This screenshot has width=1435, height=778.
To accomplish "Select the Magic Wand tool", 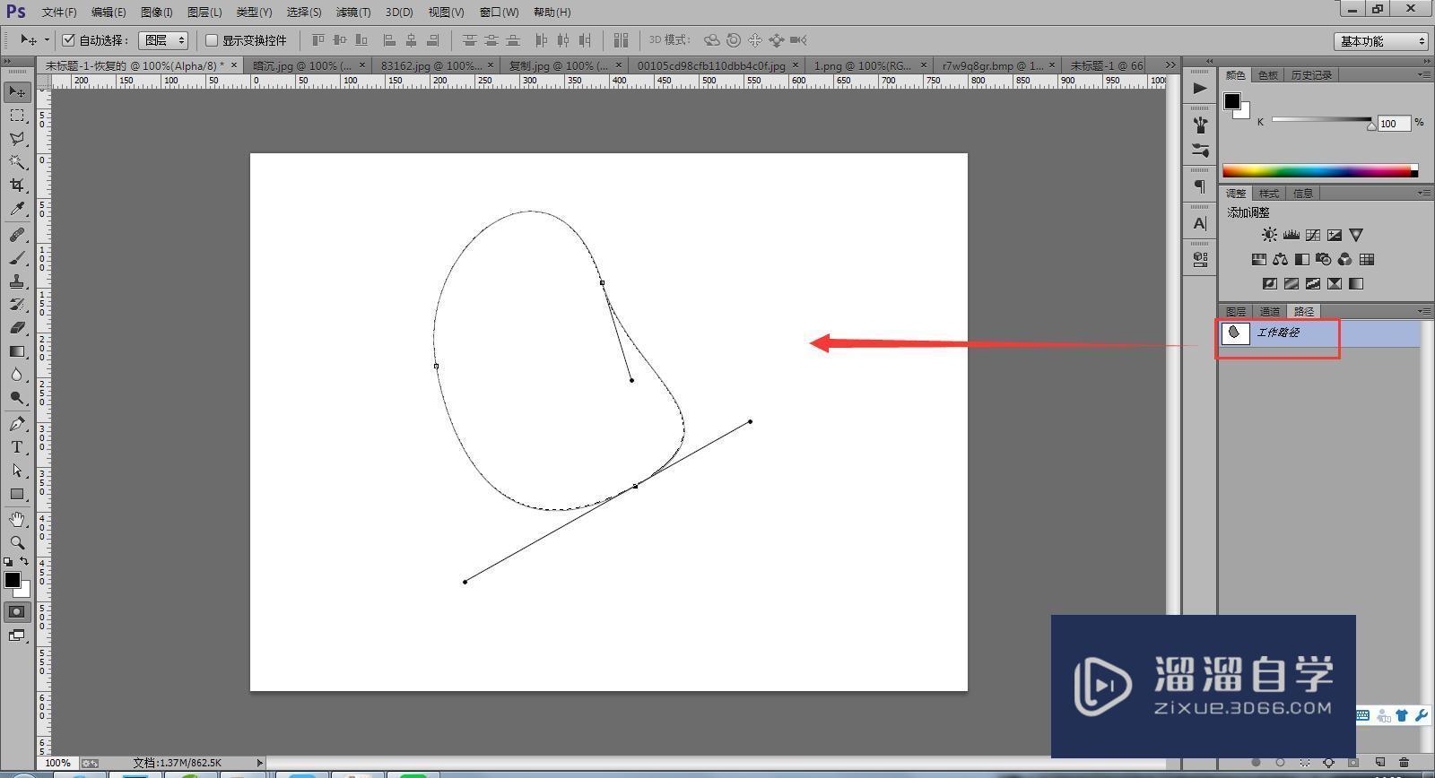I will (17, 162).
